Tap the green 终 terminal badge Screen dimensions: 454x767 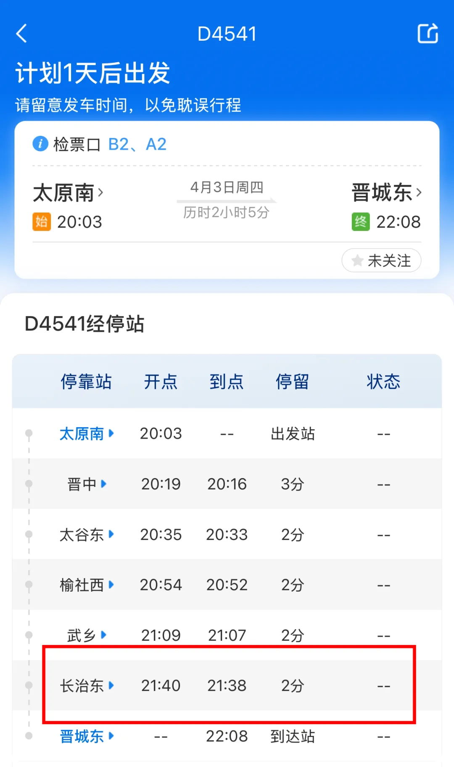[x=361, y=222]
